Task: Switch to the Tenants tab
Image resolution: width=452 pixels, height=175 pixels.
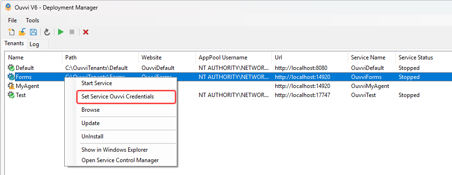Action: pyautogui.click(x=14, y=43)
